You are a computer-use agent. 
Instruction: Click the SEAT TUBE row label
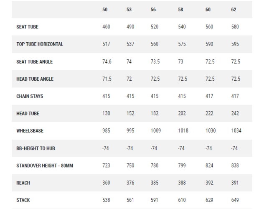coord(28,27)
